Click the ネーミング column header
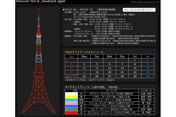The height and width of the screenshot is (117, 176). pos(112,91)
